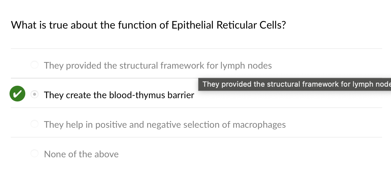Click the answer text 'They create the blood-thymus barrier'
This screenshot has height=176, width=391.
pyautogui.click(x=119, y=95)
